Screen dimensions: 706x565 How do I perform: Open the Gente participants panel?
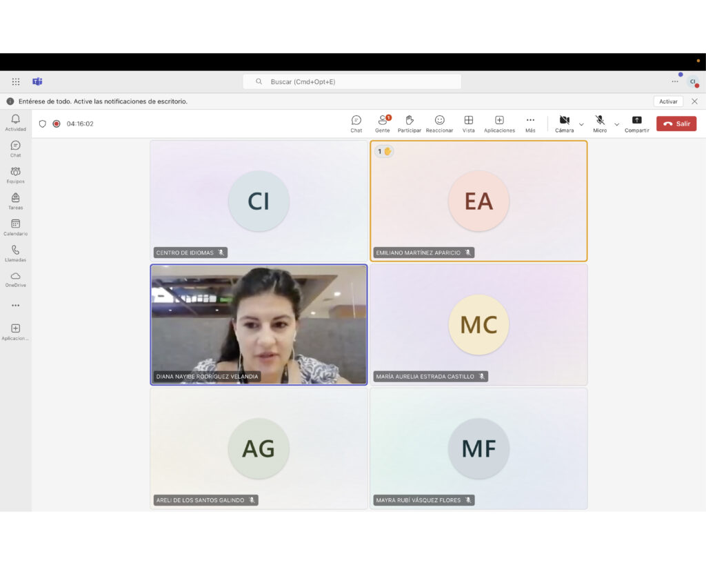click(383, 124)
